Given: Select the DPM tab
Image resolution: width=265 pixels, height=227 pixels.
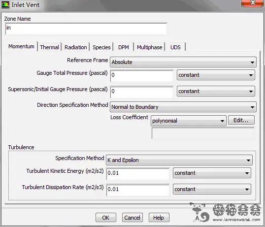Looking at the screenshot, I should (x=124, y=47).
